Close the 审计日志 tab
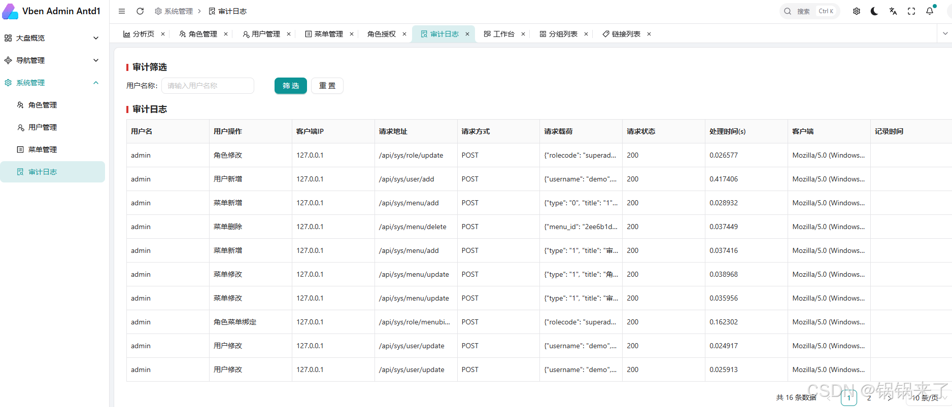 point(467,34)
